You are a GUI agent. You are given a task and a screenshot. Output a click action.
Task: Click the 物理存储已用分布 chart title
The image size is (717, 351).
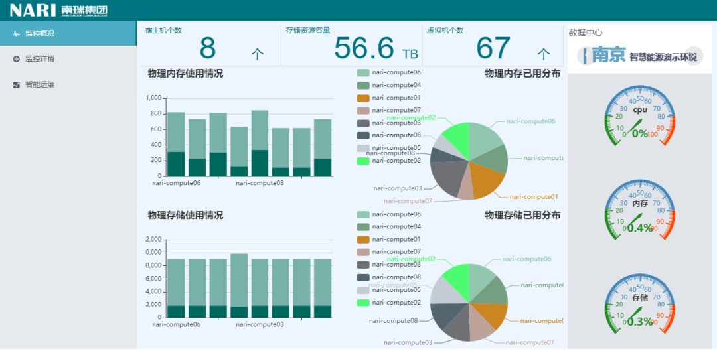pyautogui.click(x=522, y=215)
